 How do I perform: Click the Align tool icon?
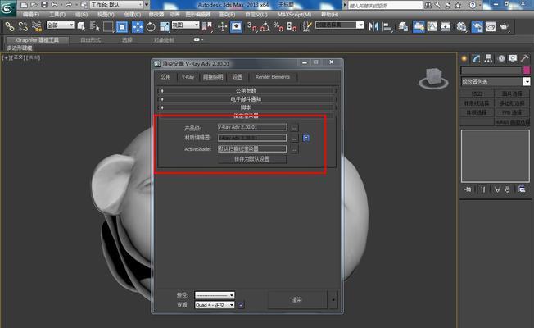coord(387,26)
